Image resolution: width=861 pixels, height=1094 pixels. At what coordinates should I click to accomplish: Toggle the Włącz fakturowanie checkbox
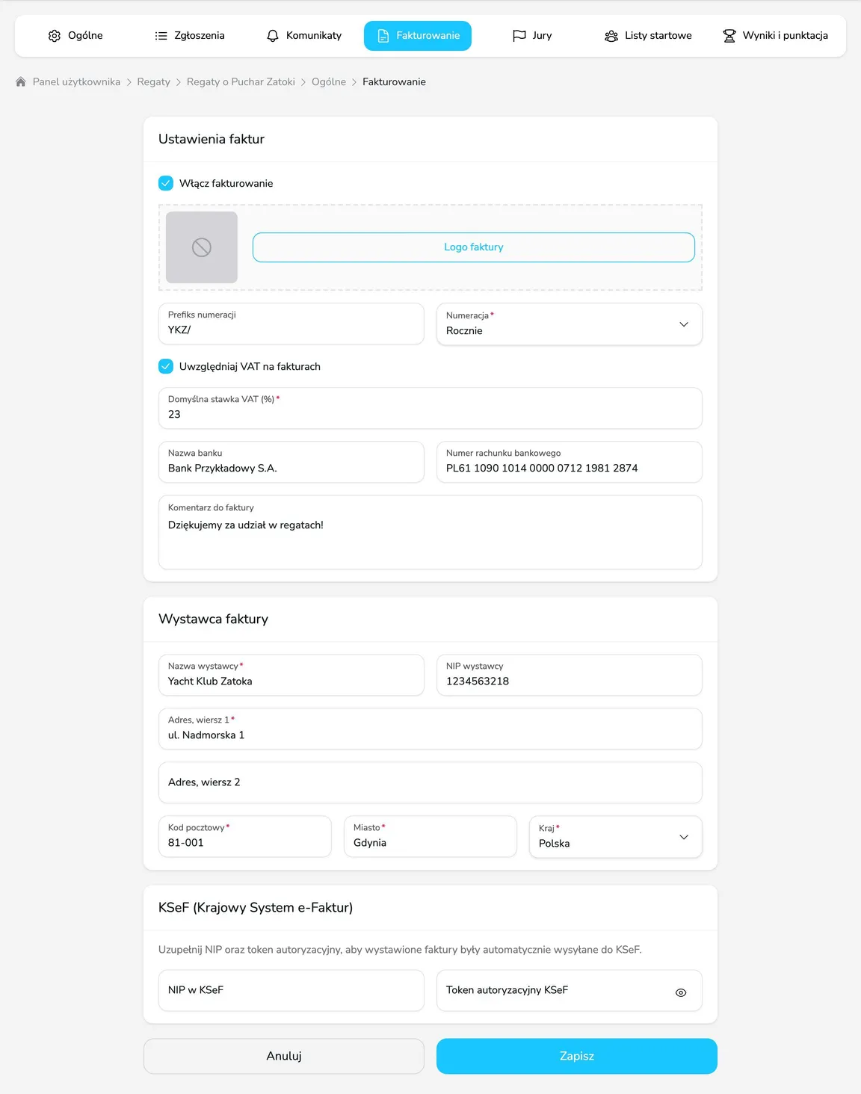click(166, 183)
